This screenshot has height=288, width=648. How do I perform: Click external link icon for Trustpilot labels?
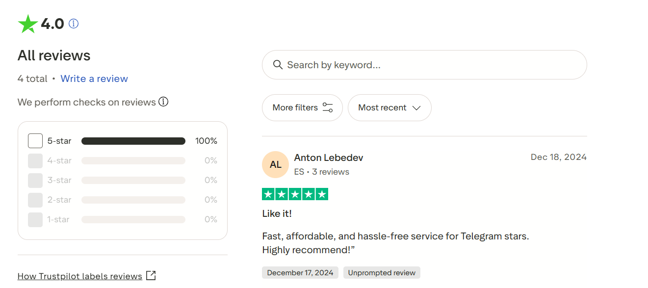[x=151, y=276]
